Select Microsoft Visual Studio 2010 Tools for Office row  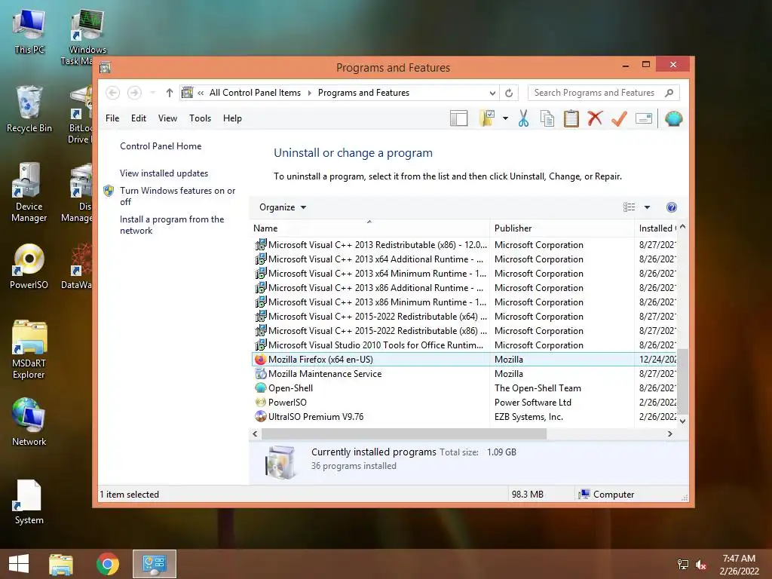coord(464,345)
